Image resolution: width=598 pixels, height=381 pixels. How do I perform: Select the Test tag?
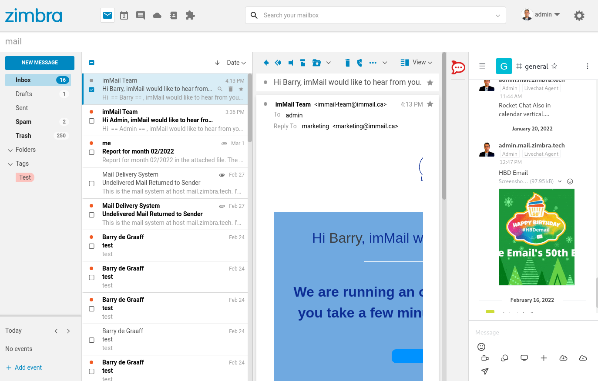[25, 177]
